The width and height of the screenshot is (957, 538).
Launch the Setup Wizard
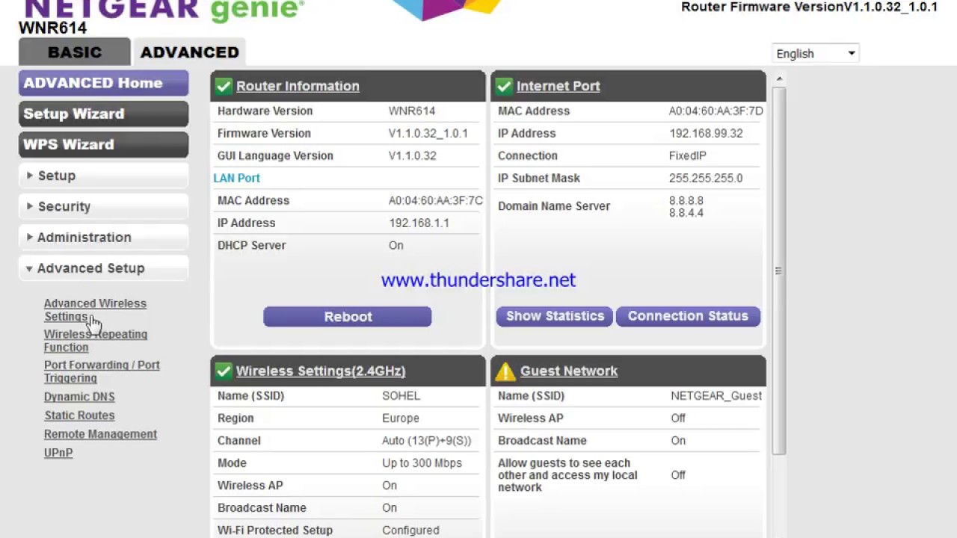click(x=104, y=114)
